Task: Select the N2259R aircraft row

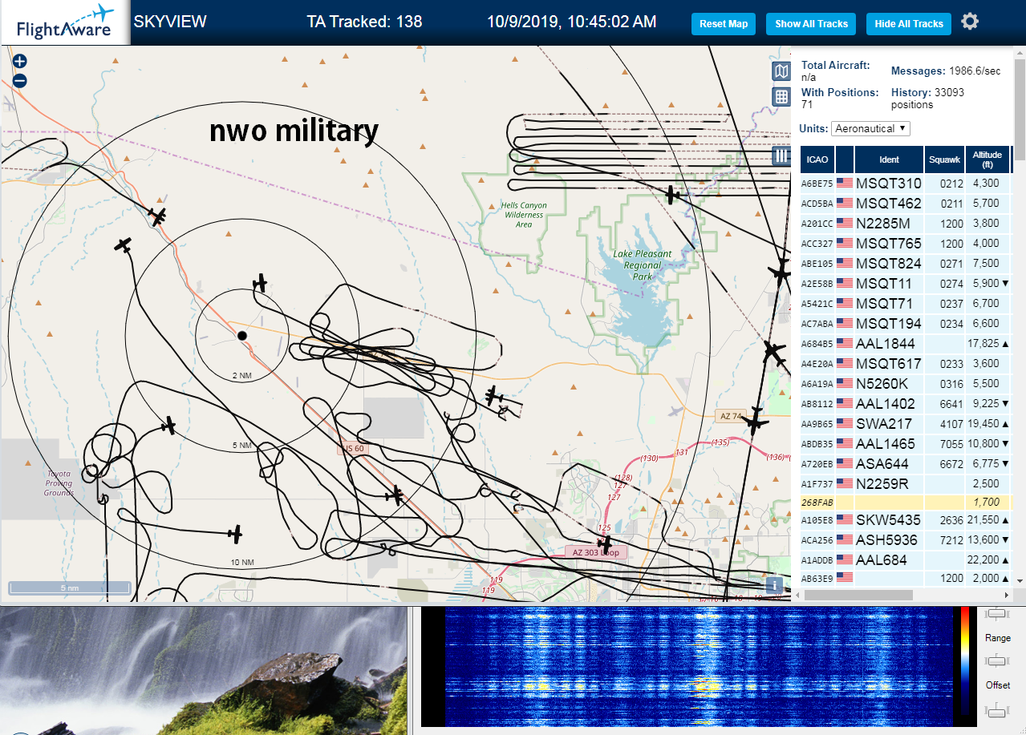Action: tap(905, 483)
